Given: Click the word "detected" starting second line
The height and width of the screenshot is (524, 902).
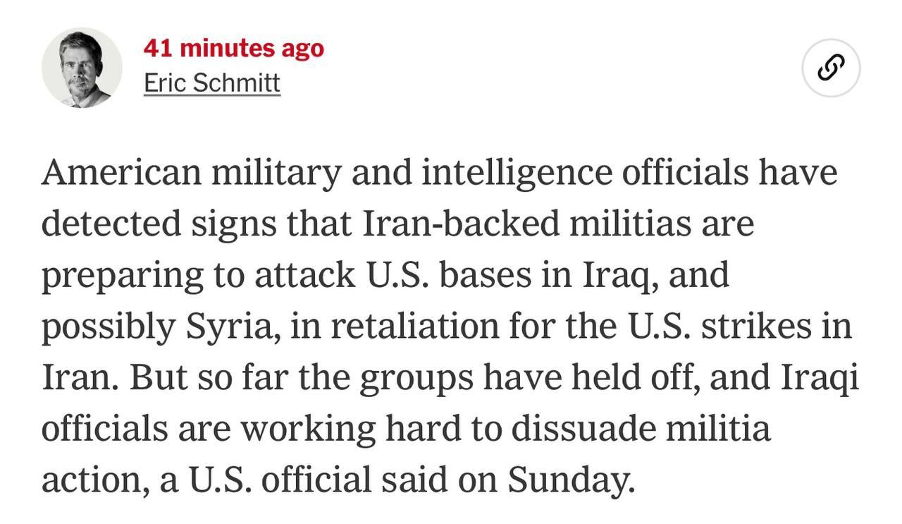Looking at the screenshot, I should point(111,224).
